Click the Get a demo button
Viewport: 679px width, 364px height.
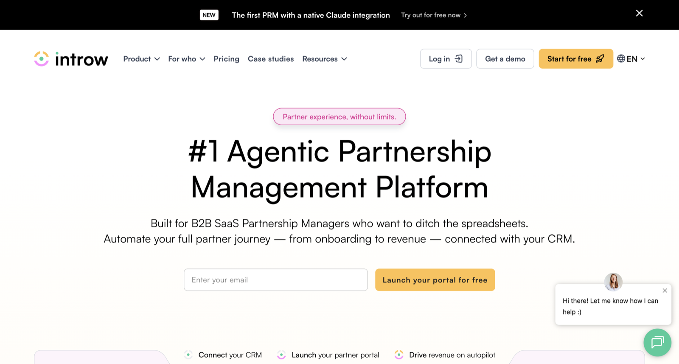(505, 59)
